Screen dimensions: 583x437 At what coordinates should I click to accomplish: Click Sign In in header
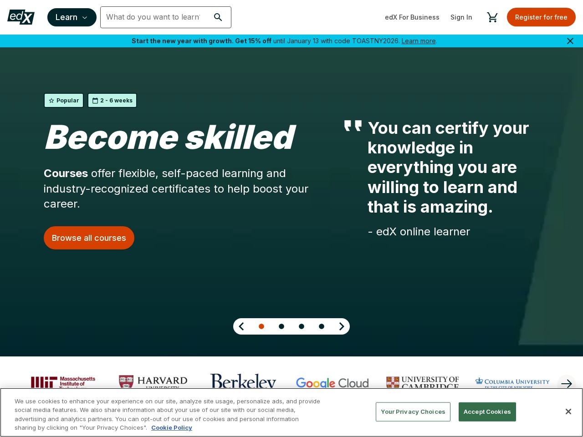(461, 17)
